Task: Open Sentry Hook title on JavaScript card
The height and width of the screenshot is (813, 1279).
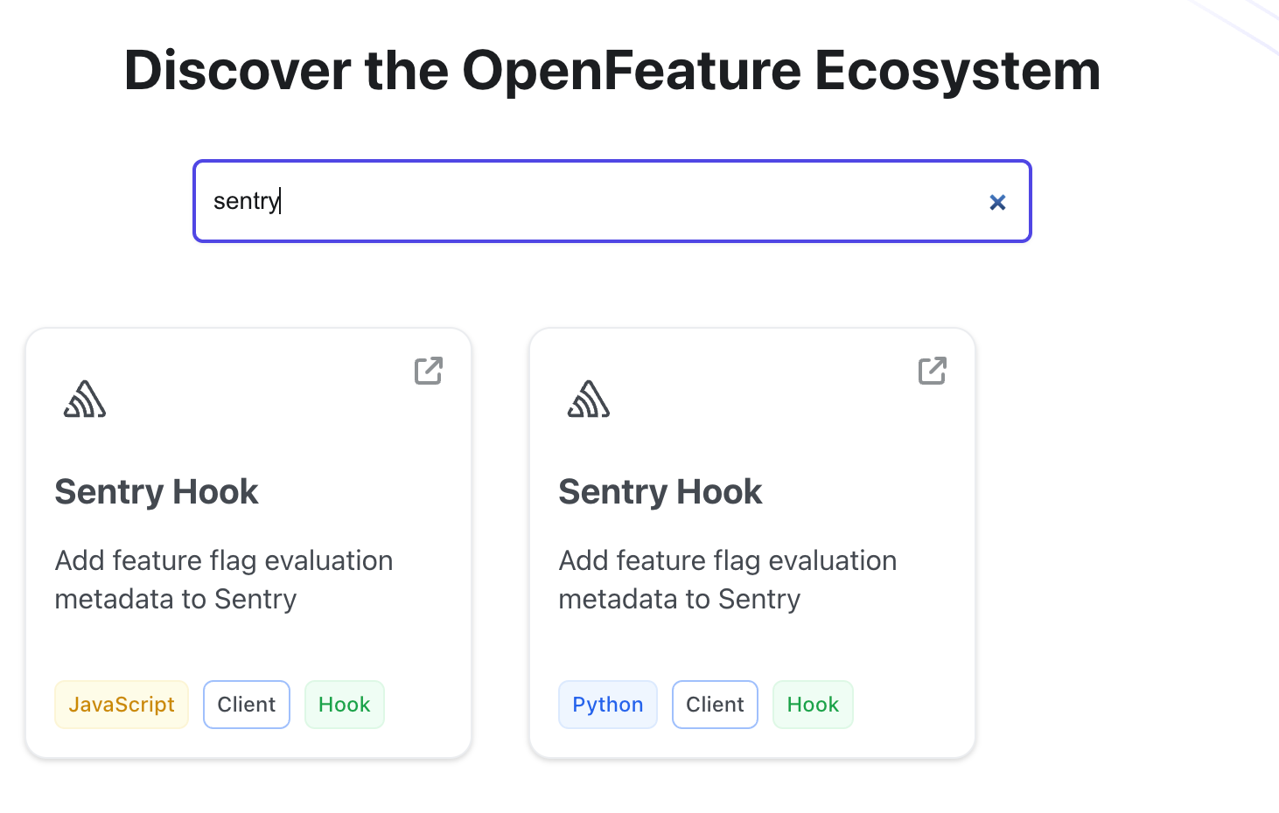Action: click(x=157, y=492)
